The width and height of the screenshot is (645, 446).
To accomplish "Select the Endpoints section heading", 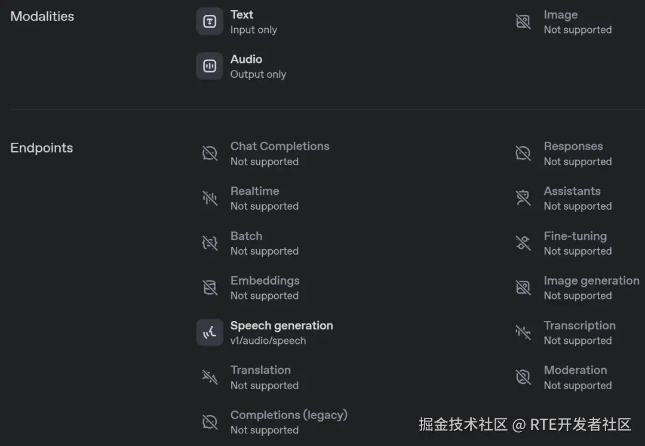I will pyautogui.click(x=42, y=148).
